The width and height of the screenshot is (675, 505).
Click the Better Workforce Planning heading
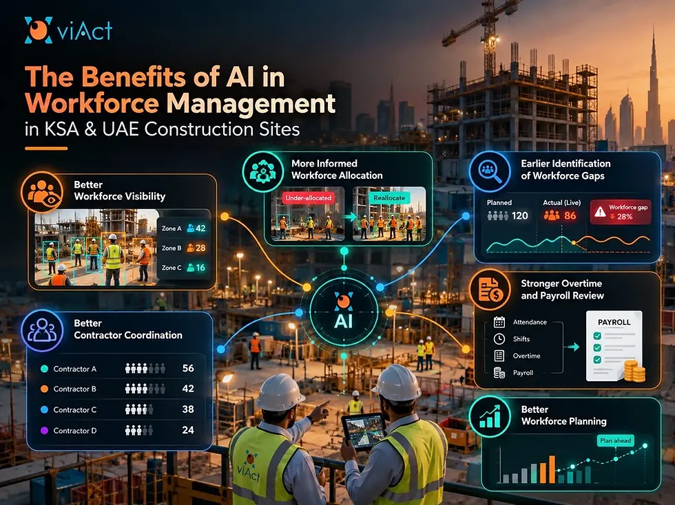point(564,416)
